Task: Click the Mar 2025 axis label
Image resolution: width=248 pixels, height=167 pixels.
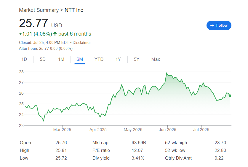Action: [62, 130]
